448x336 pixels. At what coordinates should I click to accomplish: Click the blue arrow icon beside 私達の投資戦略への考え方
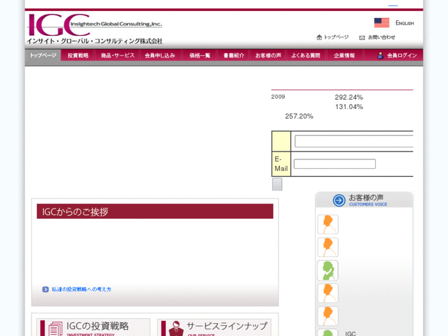tap(46, 289)
